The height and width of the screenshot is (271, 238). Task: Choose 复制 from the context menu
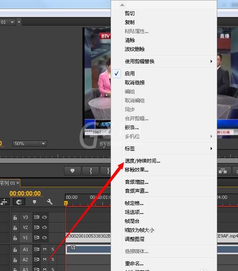pyautogui.click(x=130, y=22)
